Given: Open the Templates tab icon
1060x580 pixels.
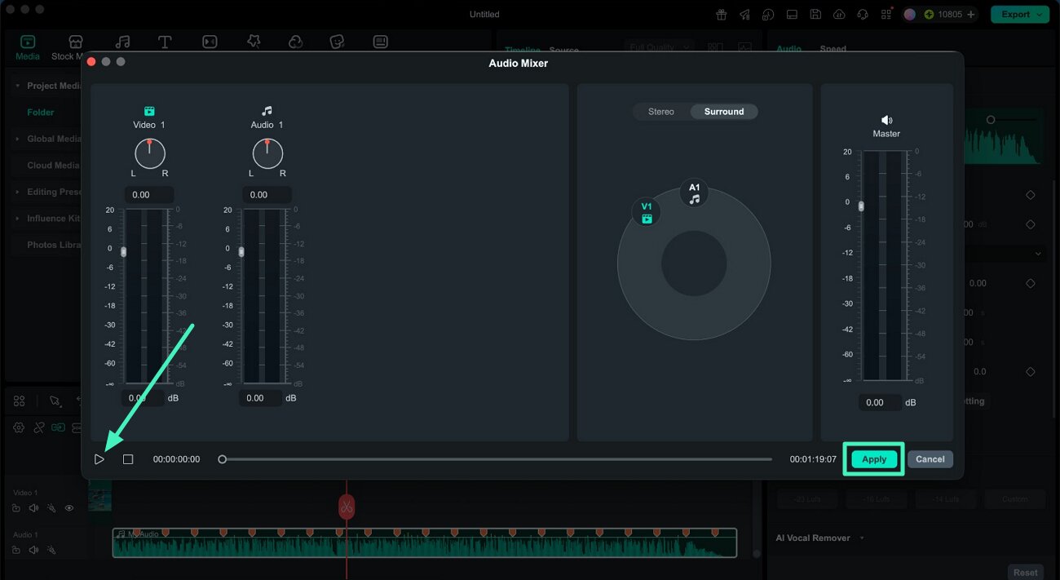Looking at the screenshot, I should (381, 42).
